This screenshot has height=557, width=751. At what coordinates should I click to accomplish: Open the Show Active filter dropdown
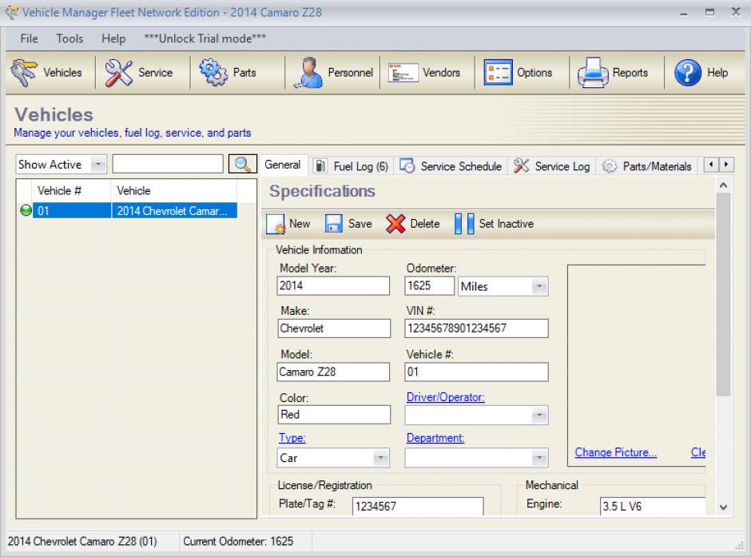[x=98, y=165]
